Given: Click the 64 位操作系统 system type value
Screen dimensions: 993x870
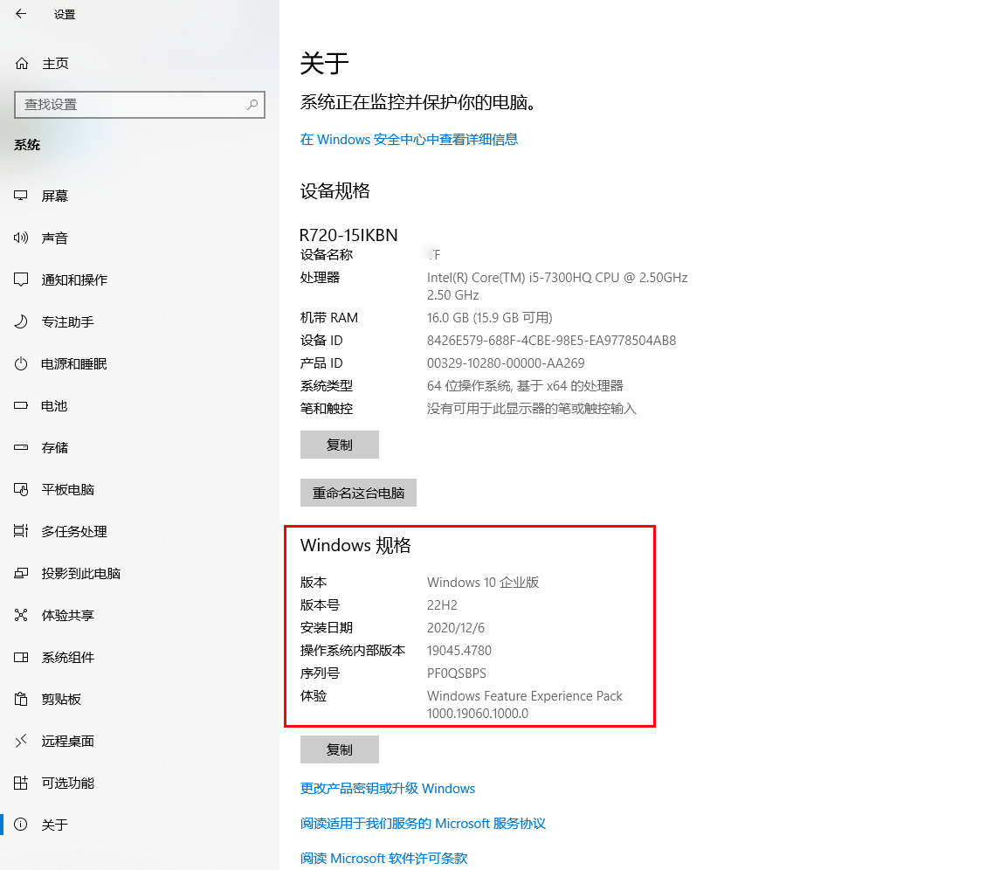Looking at the screenshot, I should tap(525, 385).
